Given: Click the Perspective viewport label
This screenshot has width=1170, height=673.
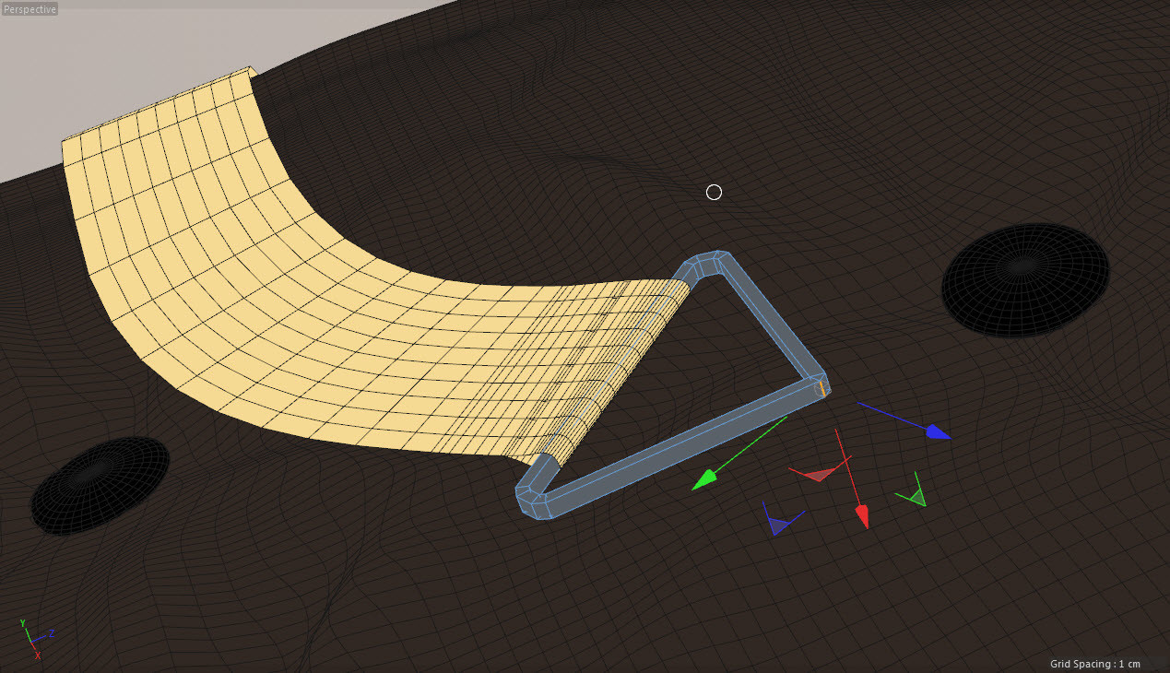Looking at the screenshot, I should tap(30, 9).
